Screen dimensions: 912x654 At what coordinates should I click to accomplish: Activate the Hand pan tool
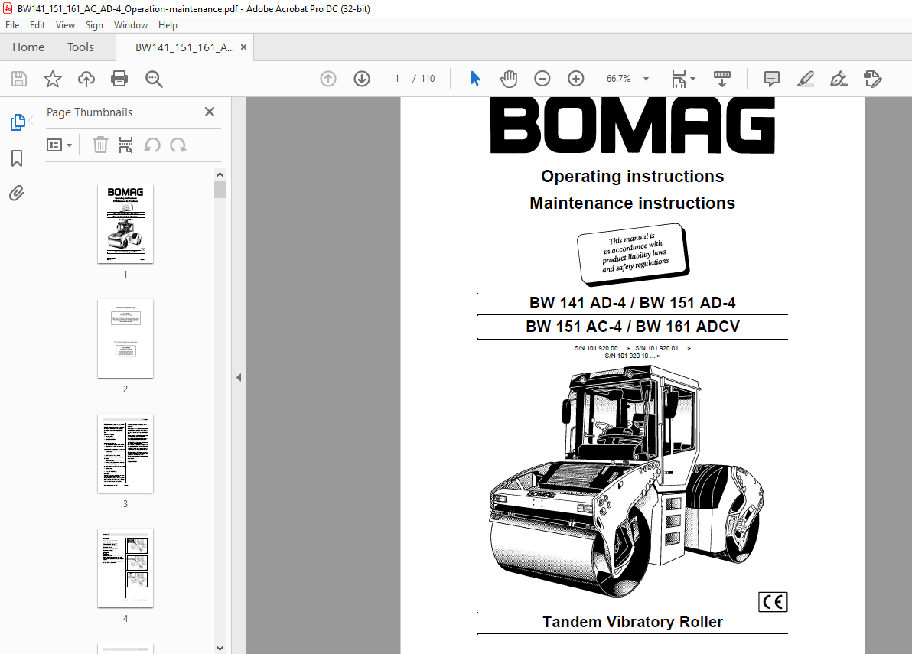(x=508, y=79)
